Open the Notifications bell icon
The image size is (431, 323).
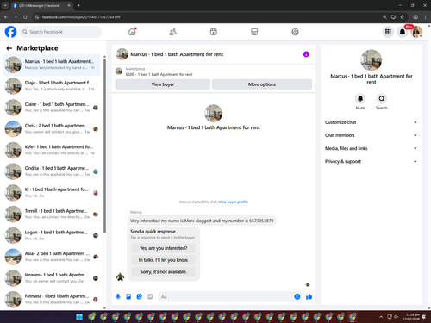(403, 32)
